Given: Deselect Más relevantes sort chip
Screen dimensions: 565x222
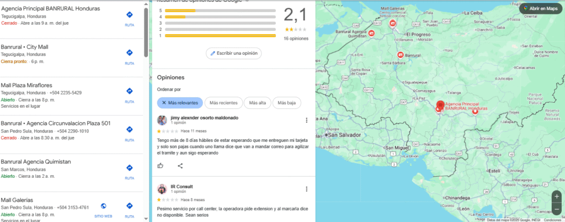Looking at the screenshot, I should click(180, 103).
